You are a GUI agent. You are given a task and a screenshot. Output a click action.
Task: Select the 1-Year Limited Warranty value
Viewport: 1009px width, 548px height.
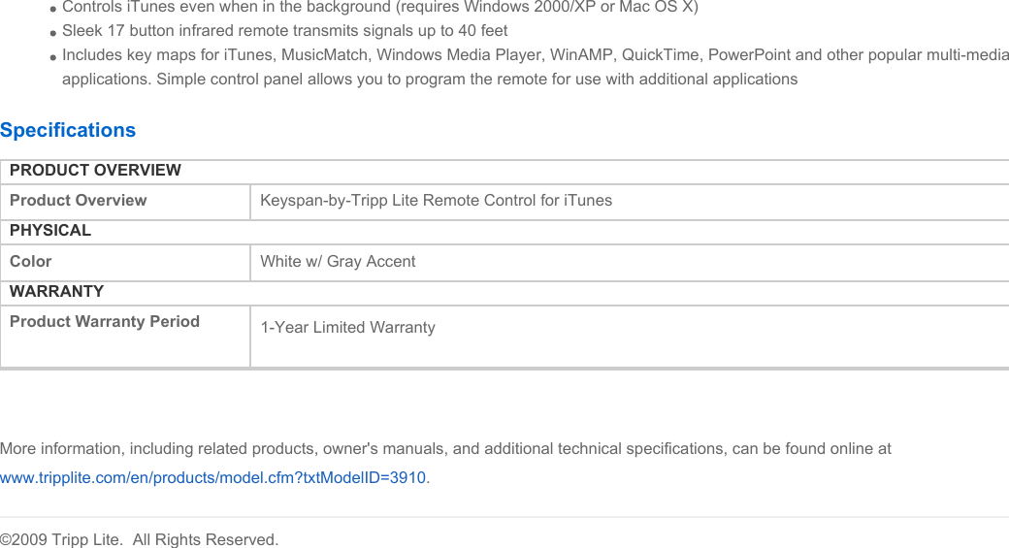click(x=347, y=327)
